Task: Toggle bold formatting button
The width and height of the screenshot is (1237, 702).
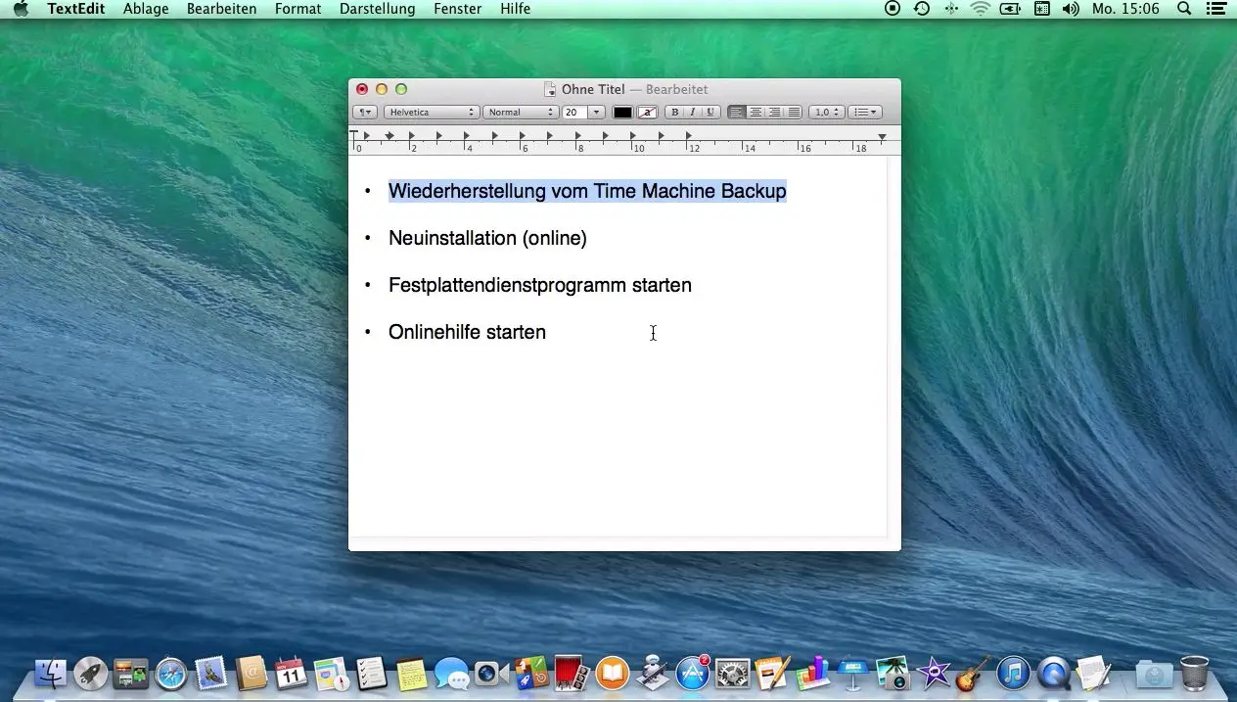Action: (x=674, y=113)
